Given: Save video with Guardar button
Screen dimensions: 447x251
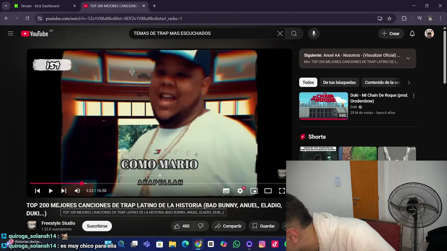Looking at the screenshot, I should tap(264, 226).
